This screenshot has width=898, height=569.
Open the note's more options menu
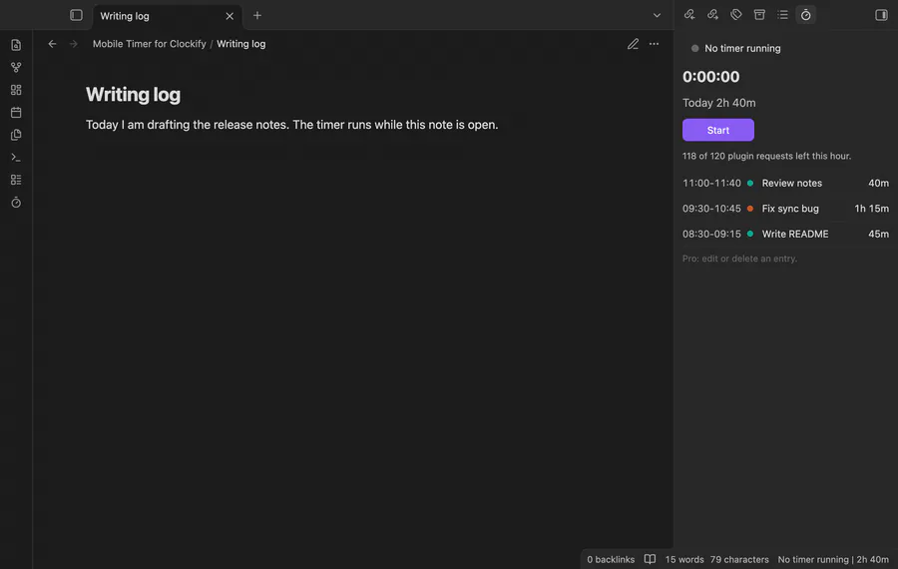654,44
